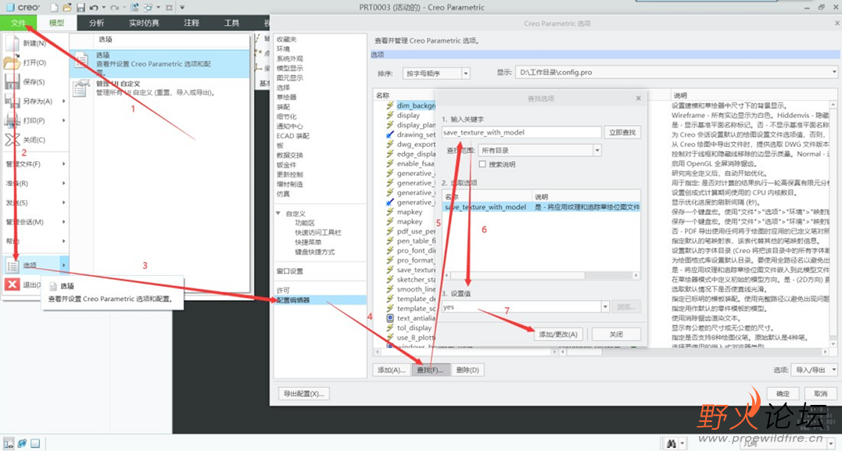The height and width of the screenshot is (451, 842).
Task: Switch to the 分析 ribbon tab
Action: [x=97, y=23]
